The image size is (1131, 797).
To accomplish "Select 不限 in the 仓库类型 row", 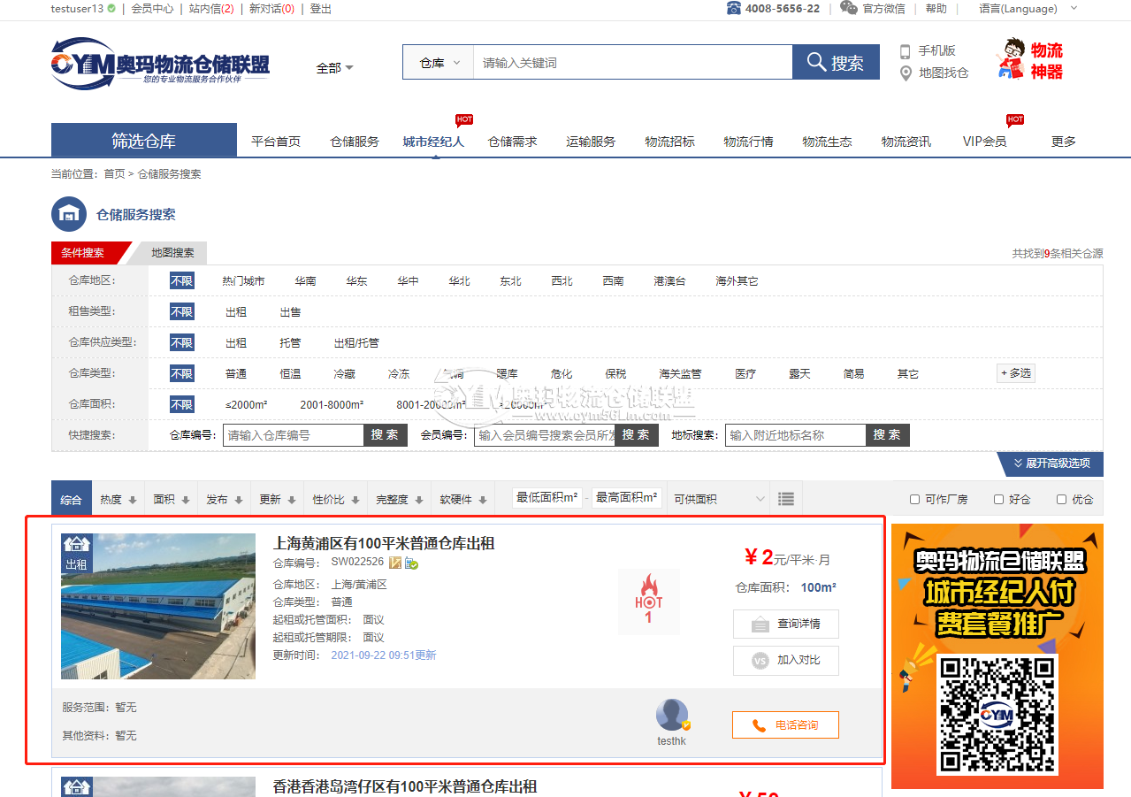I will tap(182, 373).
